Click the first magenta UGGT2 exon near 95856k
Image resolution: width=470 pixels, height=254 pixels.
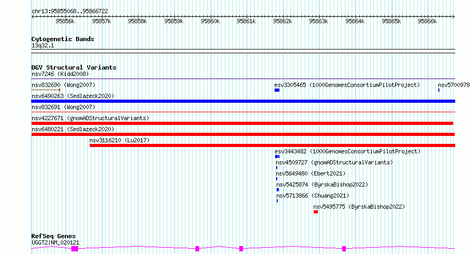coord(74,249)
